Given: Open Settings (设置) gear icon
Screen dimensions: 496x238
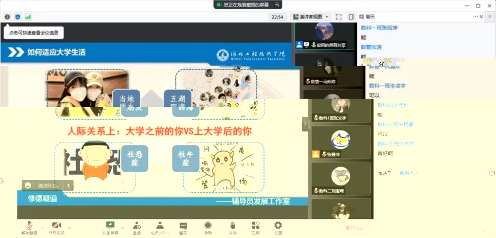Looking at the screenshot, I should click(x=278, y=228).
